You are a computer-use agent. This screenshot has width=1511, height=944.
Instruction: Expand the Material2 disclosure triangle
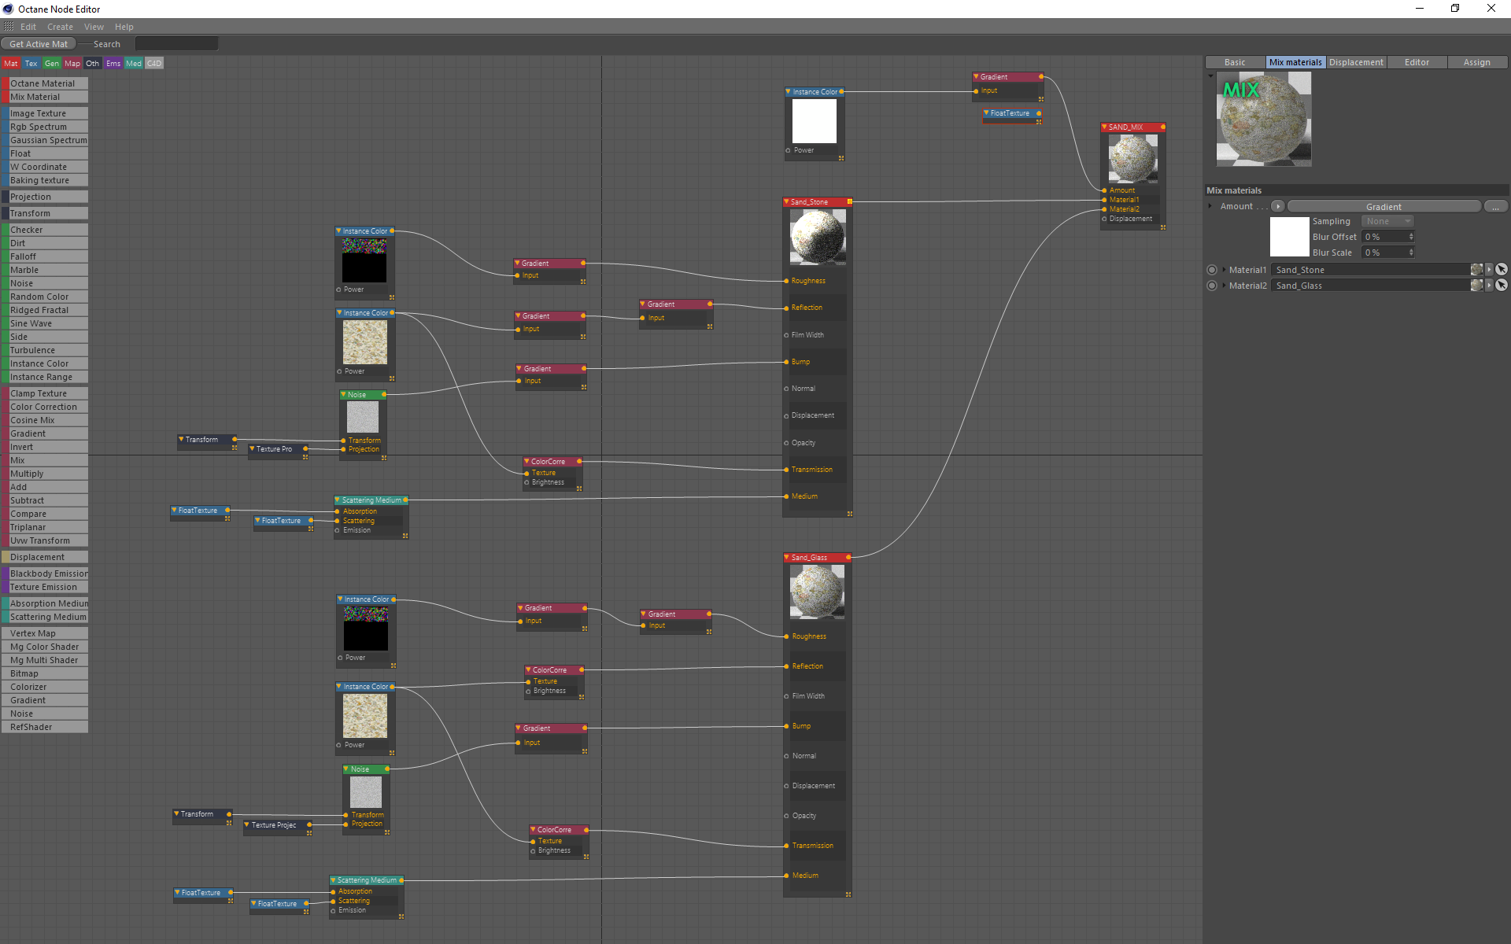[1224, 285]
